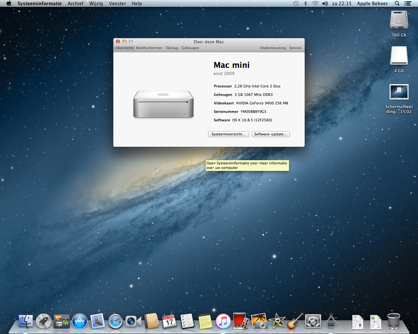Select the 4 Gb disk icon
Image resolution: width=418 pixels, height=334 pixels.
tap(399, 56)
